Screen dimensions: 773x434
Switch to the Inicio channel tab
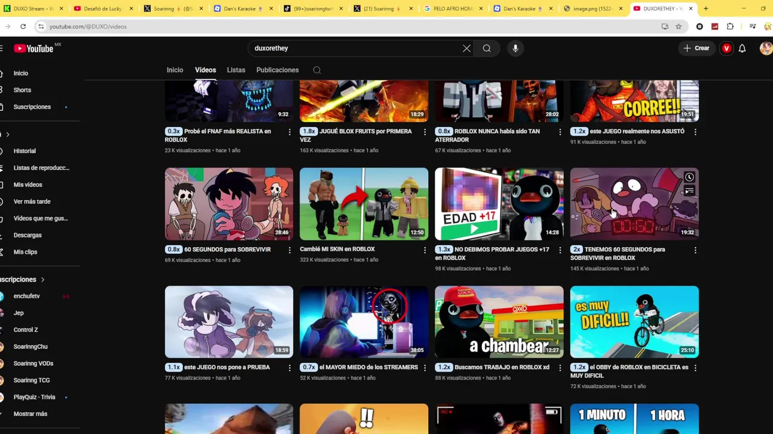click(x=175, y=70)
